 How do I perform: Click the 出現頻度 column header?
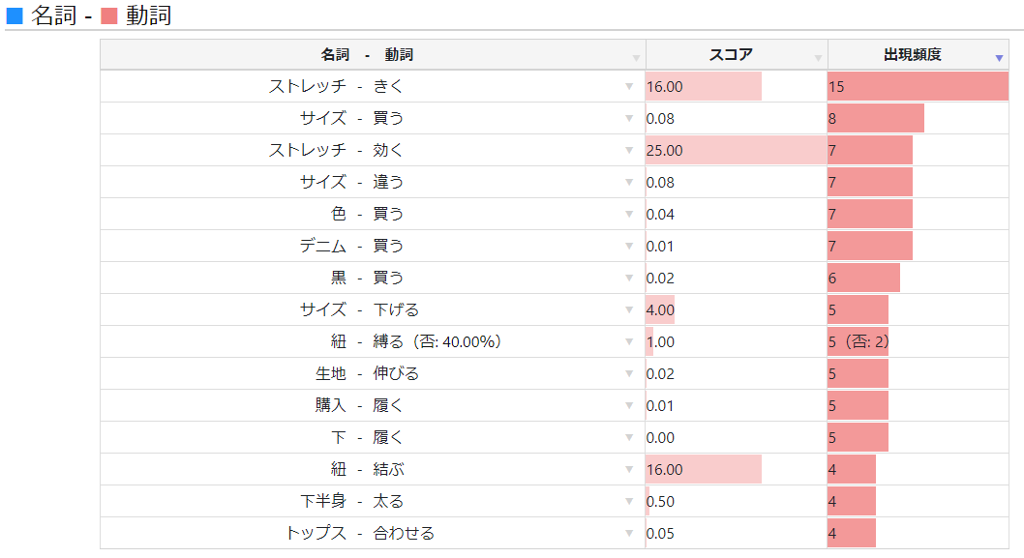(912, 55)
